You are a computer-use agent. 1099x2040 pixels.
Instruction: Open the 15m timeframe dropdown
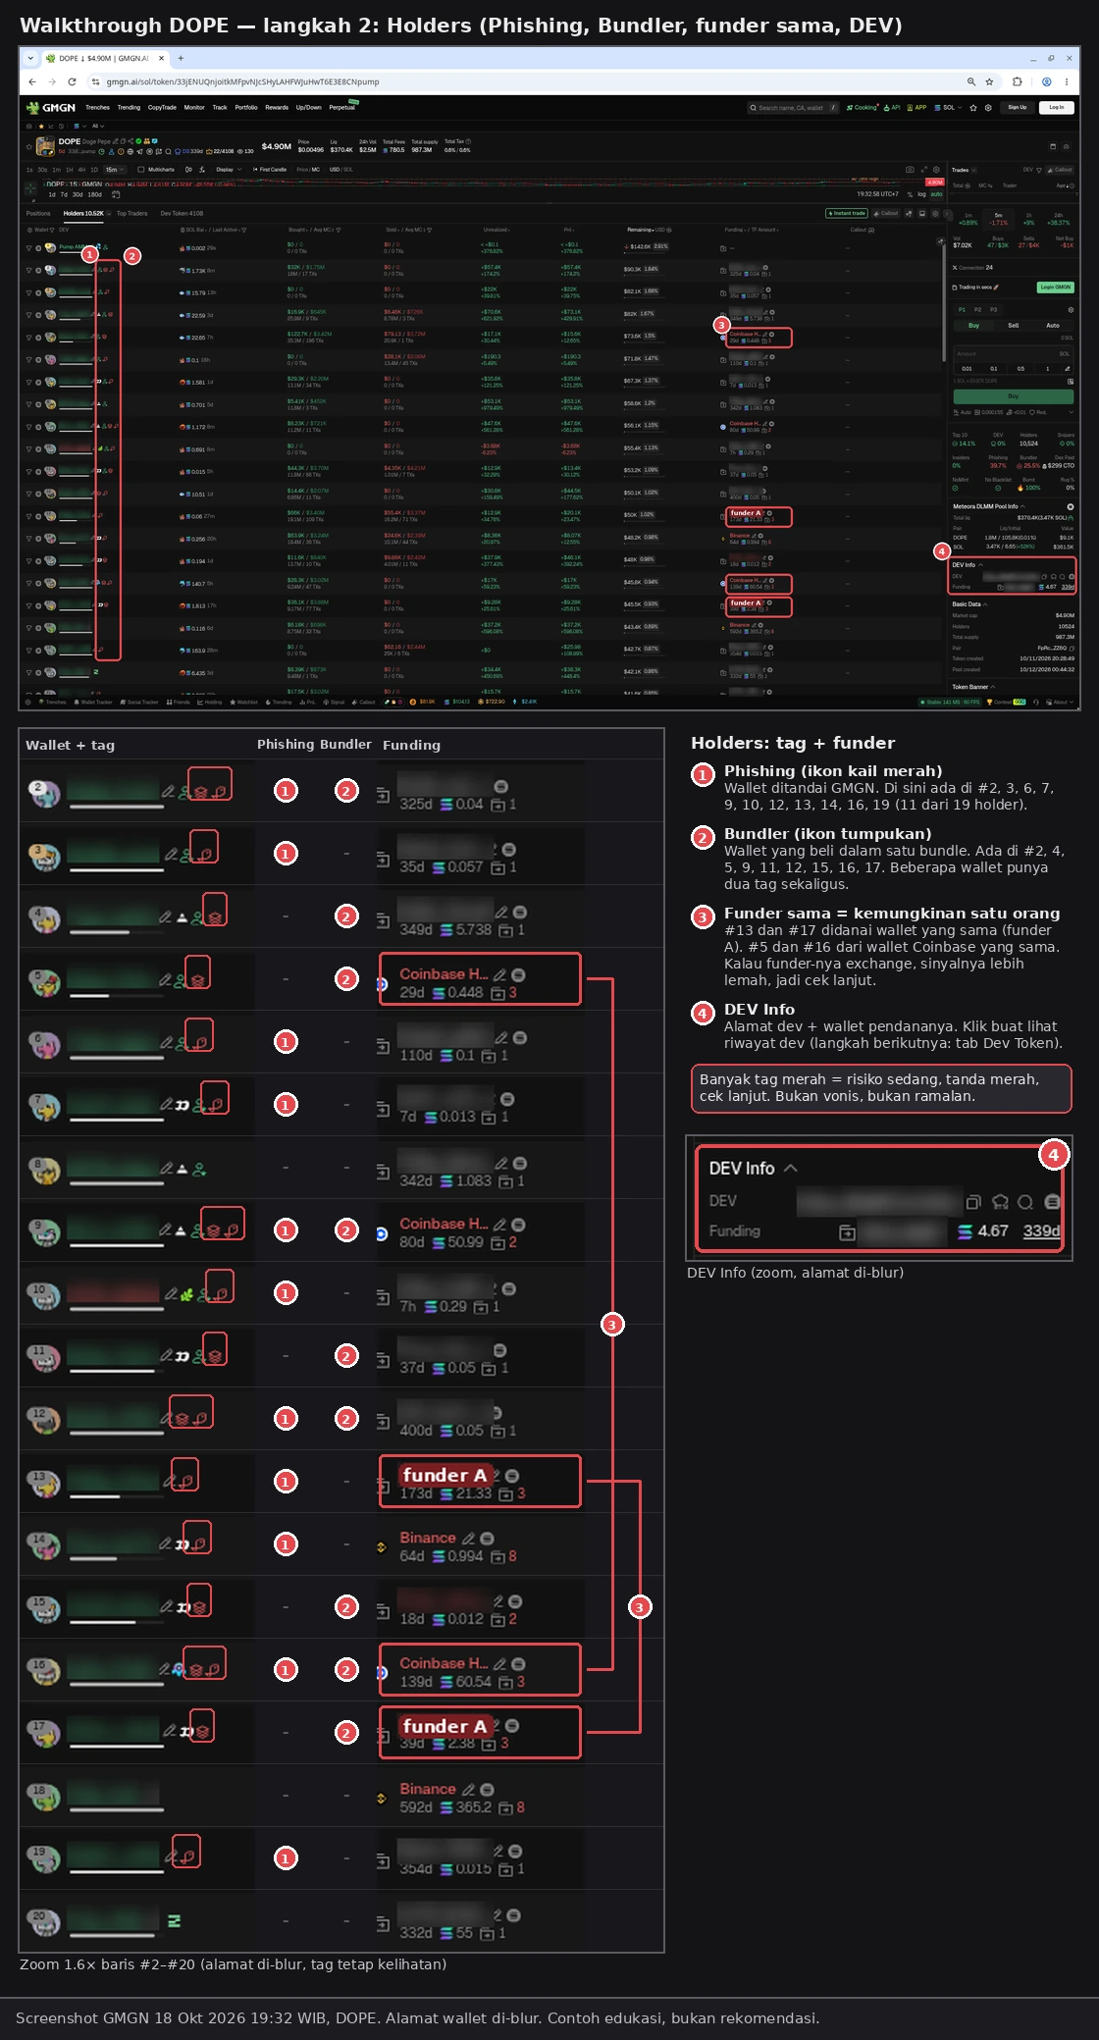coord(115,170)
